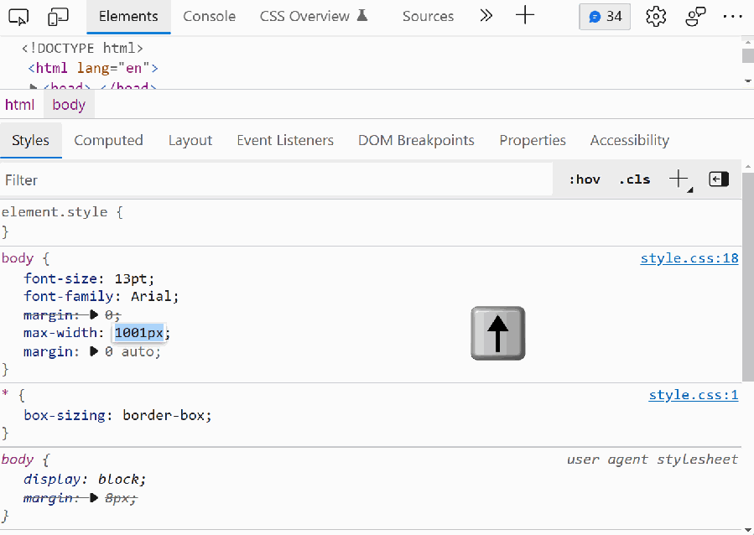Switch to the Console tab
The width and height of the screenshot is (754, 535).
[x=209, y=16]
